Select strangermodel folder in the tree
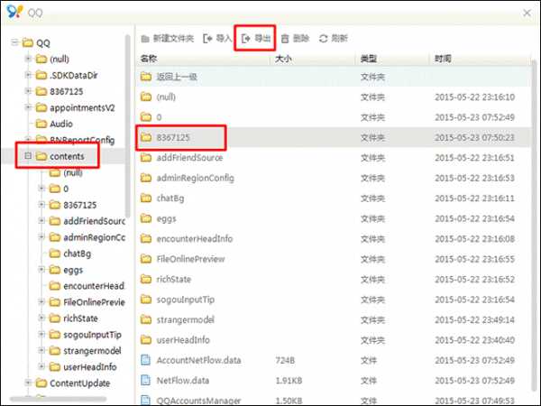The height and width of the screenshot is (406, 541). (92, 351)
